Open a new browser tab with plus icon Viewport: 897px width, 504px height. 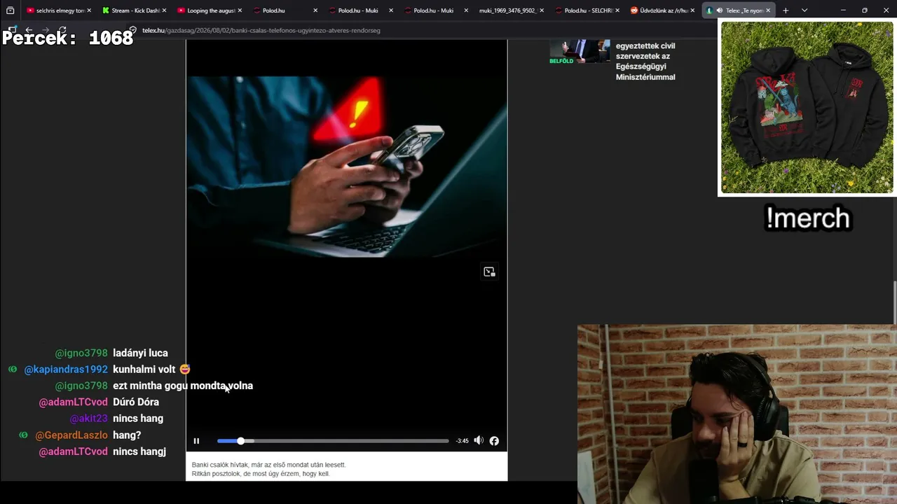pyautogui.click(x=786, y=10)
